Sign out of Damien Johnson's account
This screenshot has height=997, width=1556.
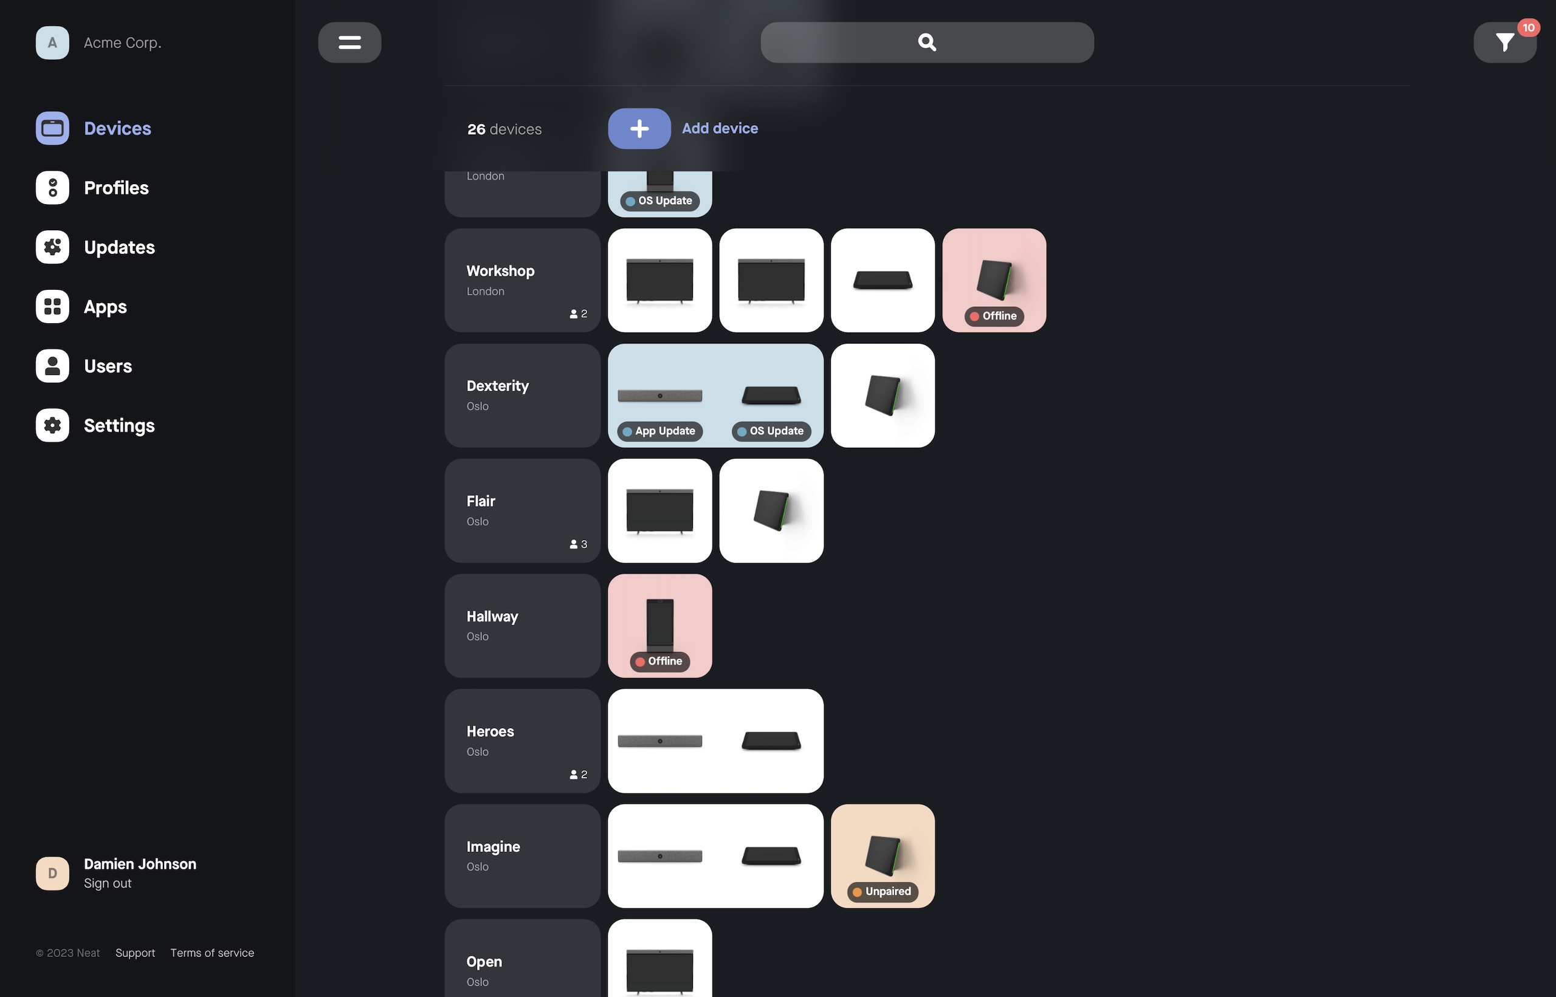pyautogui.click(x=108, y=883)
